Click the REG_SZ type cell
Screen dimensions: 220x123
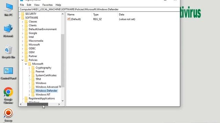coord(97,19)
